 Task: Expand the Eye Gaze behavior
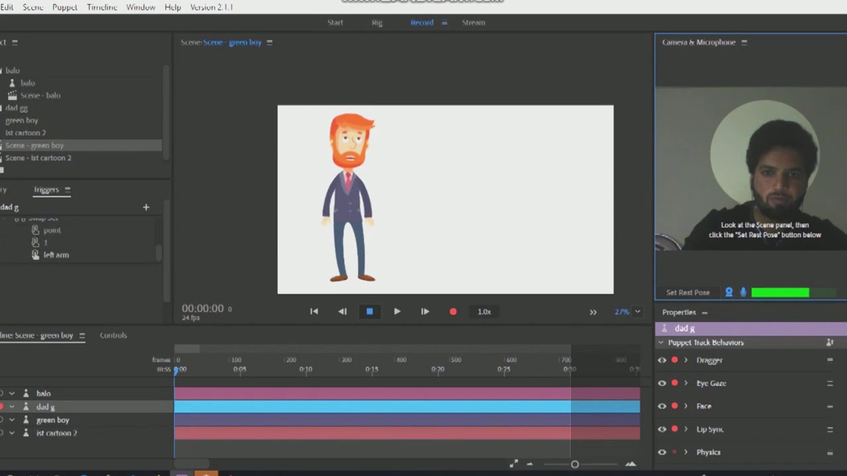point(686,383)
